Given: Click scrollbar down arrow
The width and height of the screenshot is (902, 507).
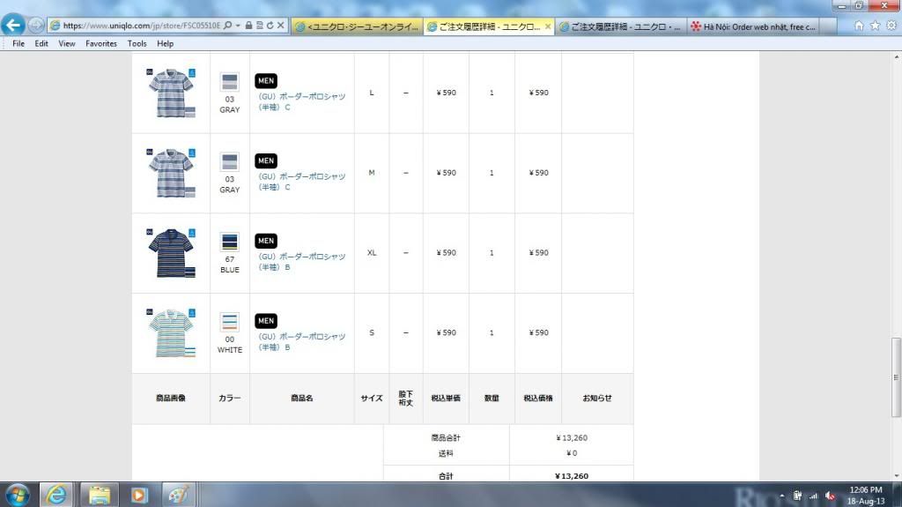Looking at the screenshot, I should [896, 476].
